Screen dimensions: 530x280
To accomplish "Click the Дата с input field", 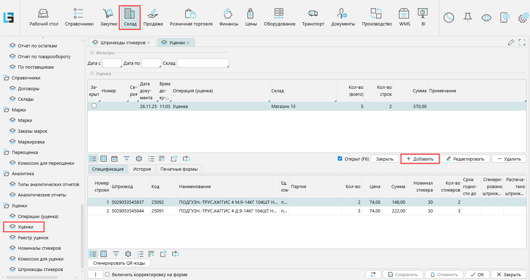I will click(x=112, y=63).
